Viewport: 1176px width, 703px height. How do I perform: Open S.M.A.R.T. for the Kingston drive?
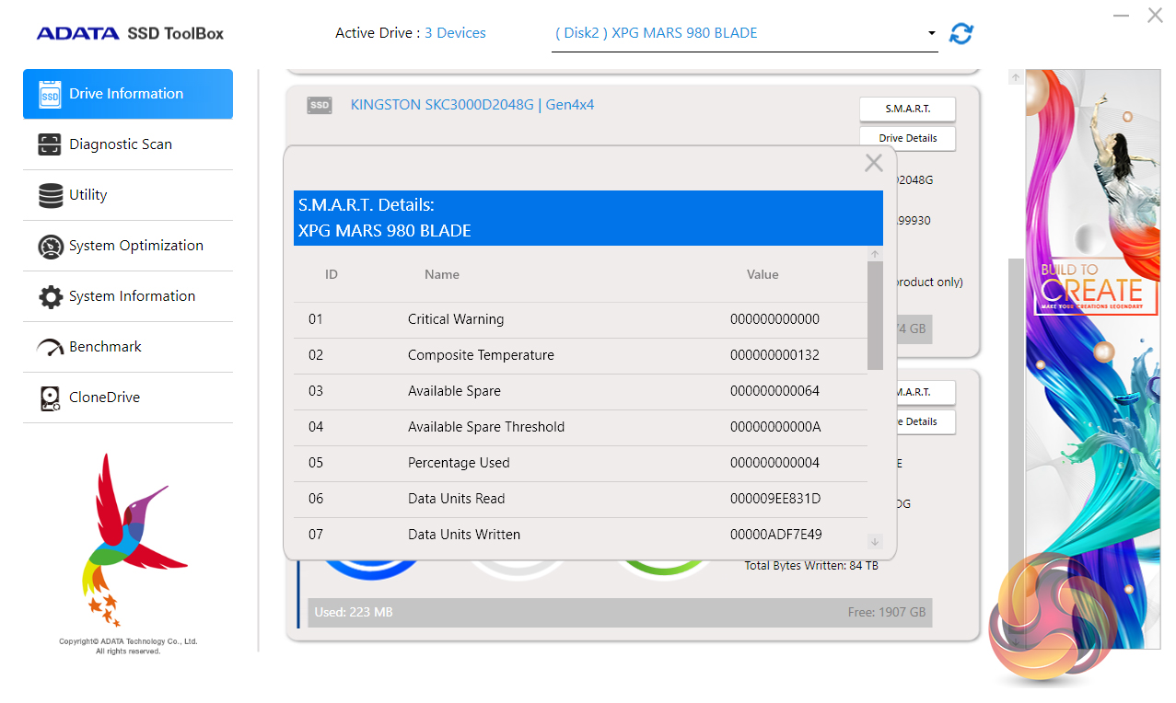coord(907,109)
